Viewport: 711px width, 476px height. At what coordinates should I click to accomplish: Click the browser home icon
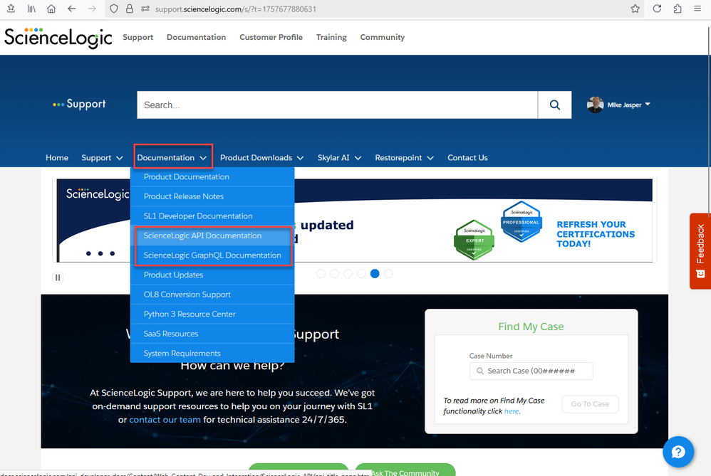[51, 9]
